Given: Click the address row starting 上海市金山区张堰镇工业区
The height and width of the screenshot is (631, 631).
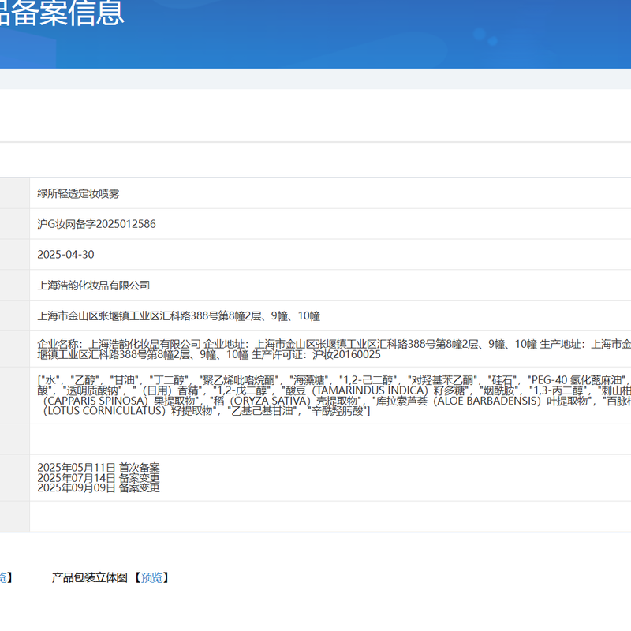Looking at the screenshot, I should [178, 316].
